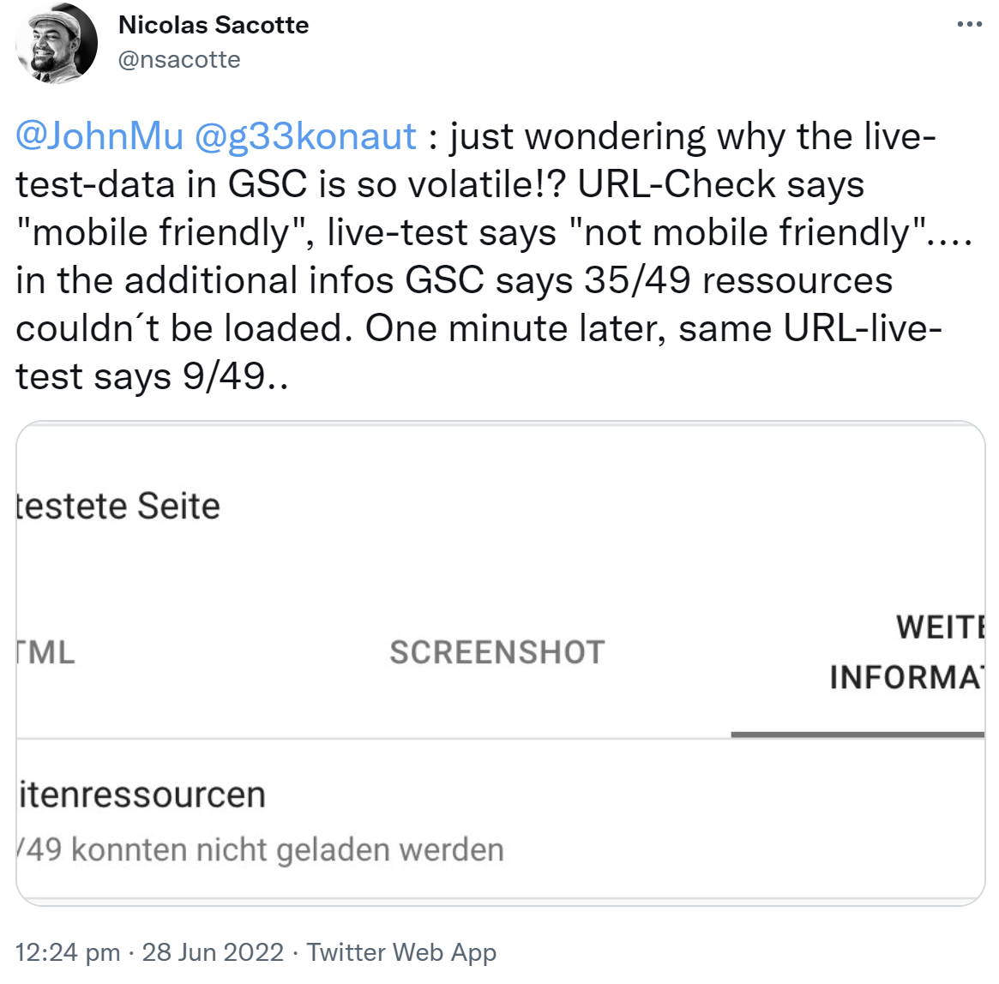Select the Nicolas Sacotte display name
Viewport: 999px width, 984px height.
213,25
